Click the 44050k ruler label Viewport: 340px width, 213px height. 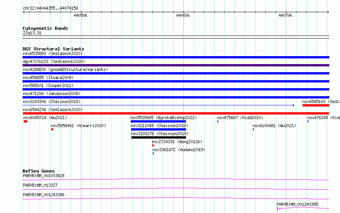coord(81,15)
